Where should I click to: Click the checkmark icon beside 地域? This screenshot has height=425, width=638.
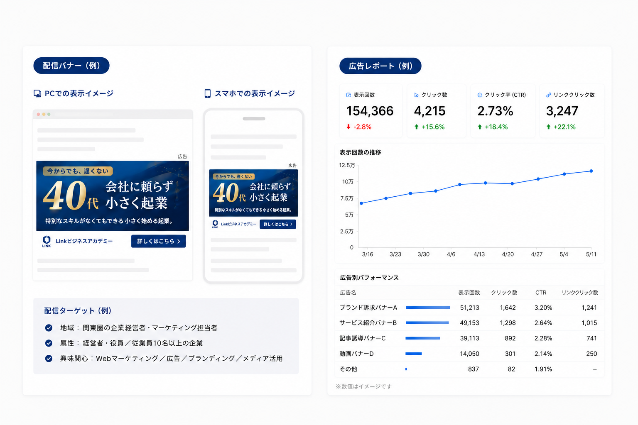(x=49, y=328)
